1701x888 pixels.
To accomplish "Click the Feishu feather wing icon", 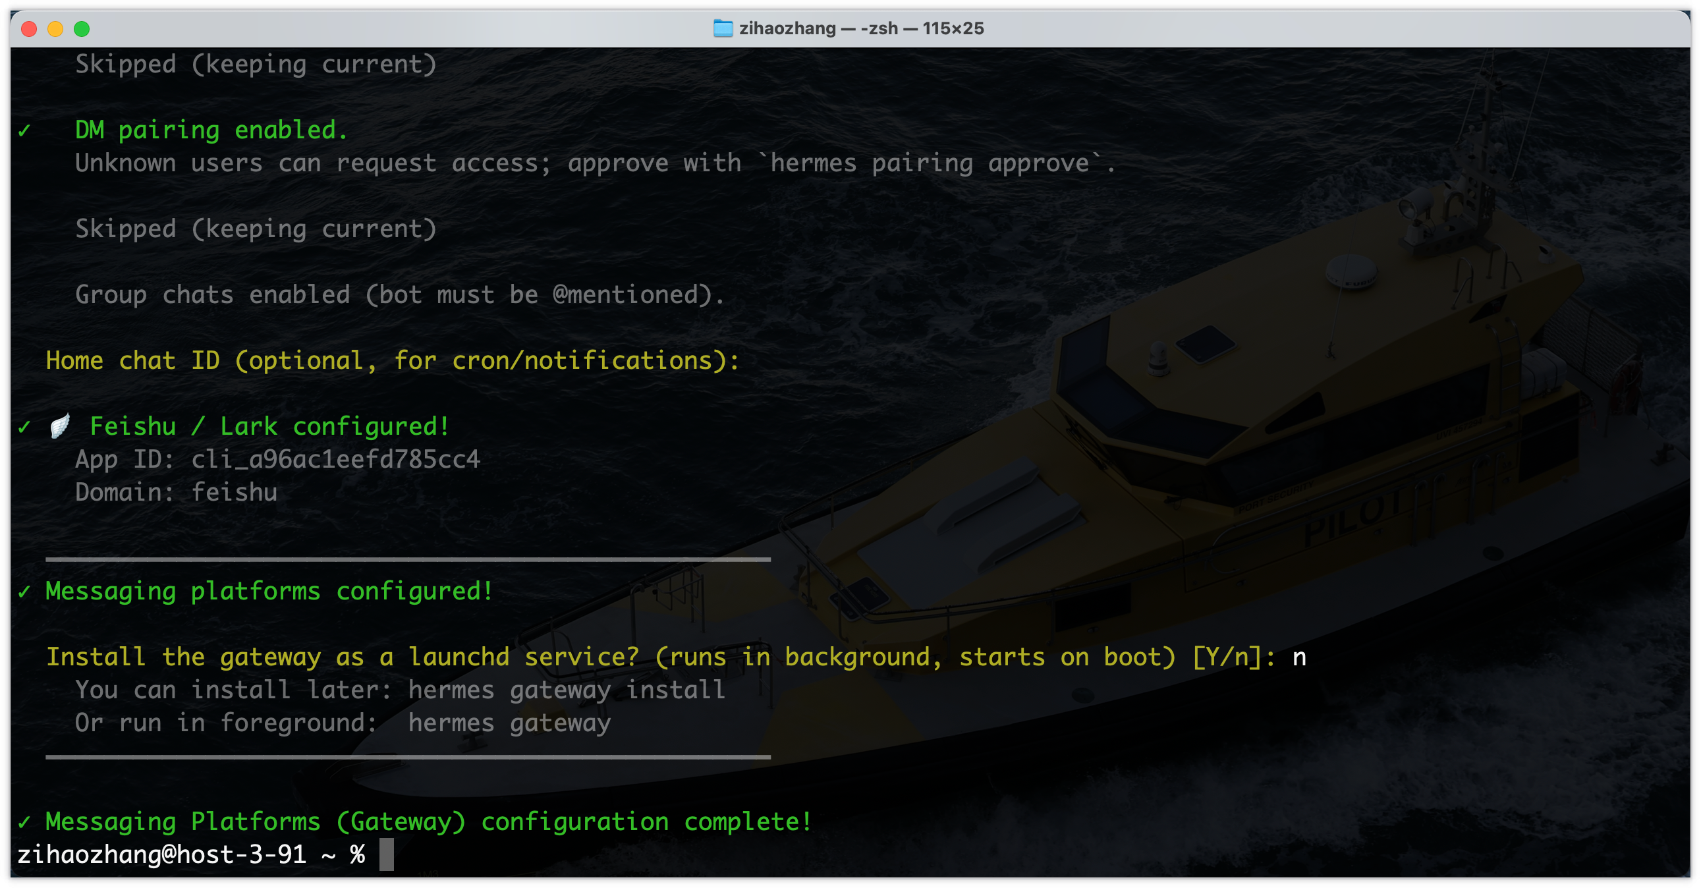I will point(60,426).
